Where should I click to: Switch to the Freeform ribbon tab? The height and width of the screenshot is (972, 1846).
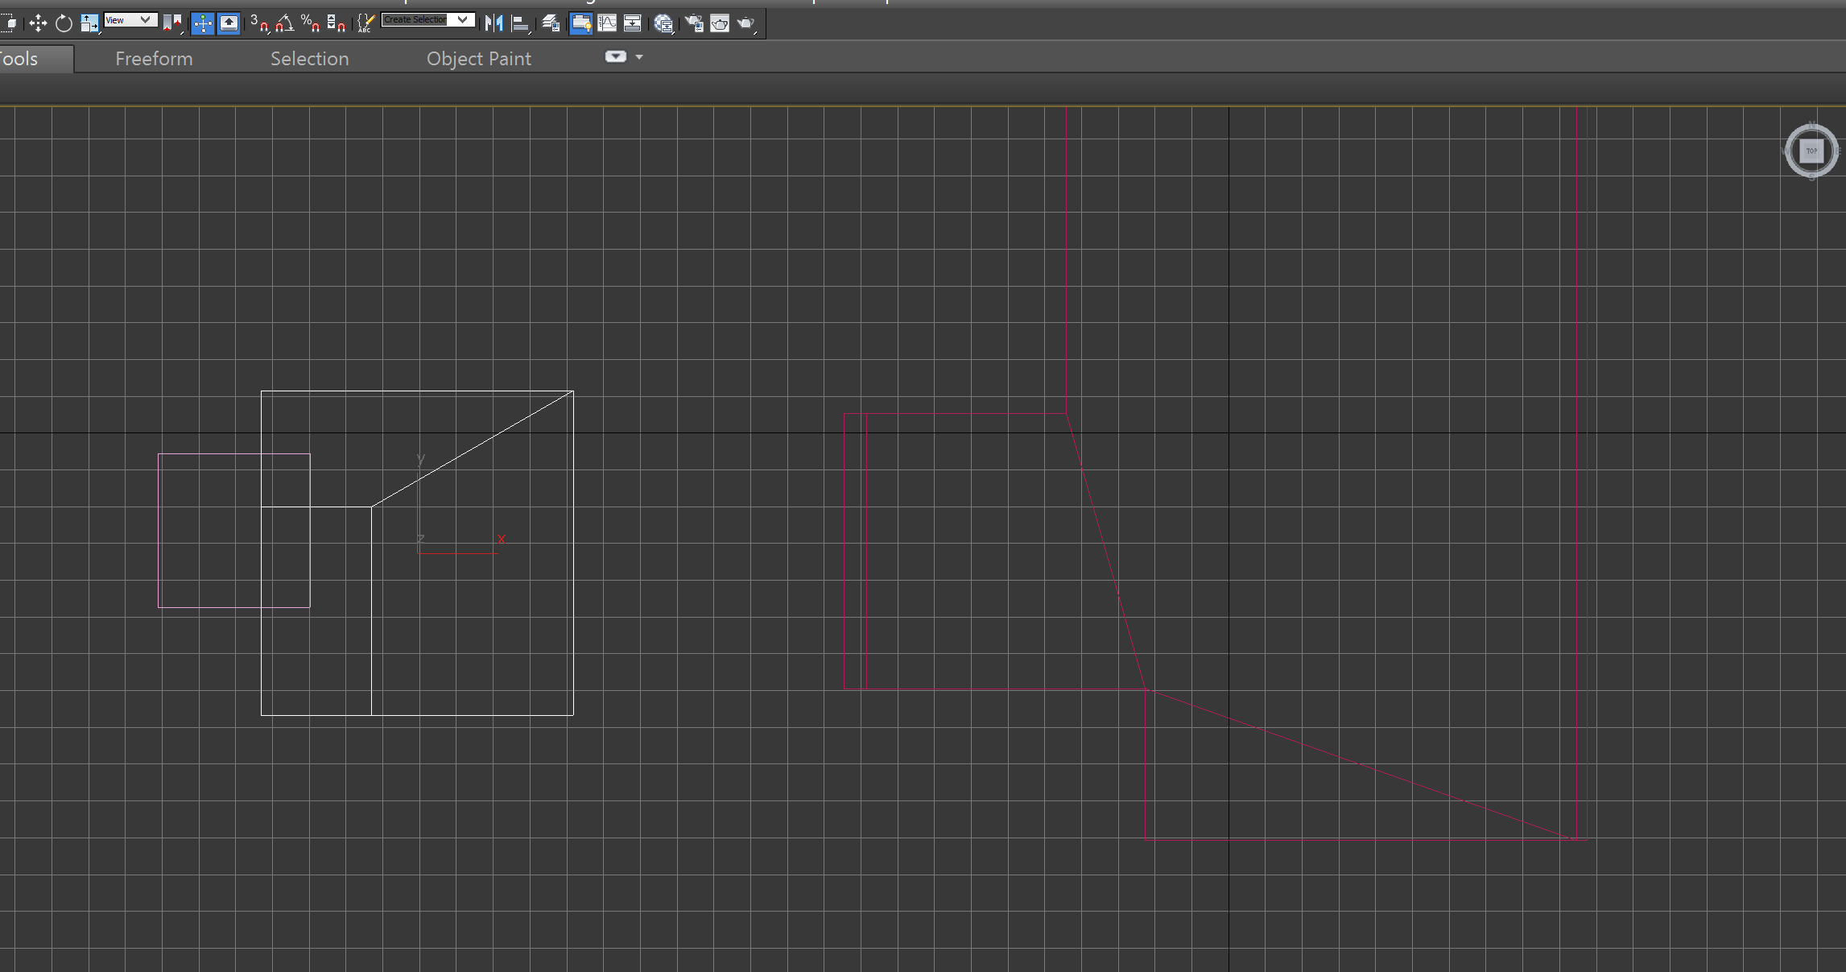click(154, 59)
